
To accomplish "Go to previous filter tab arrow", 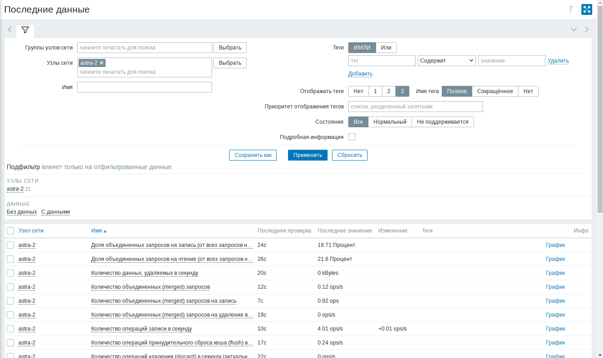I will (x=9, y=30).
